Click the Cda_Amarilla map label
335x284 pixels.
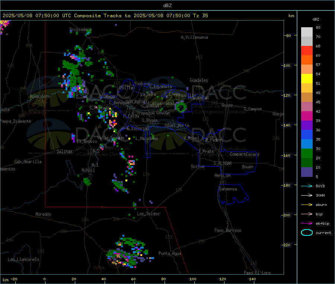tap(28, 162)
